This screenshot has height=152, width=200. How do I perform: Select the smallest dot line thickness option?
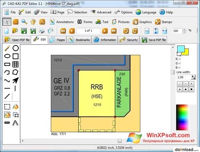click(180, 84)
